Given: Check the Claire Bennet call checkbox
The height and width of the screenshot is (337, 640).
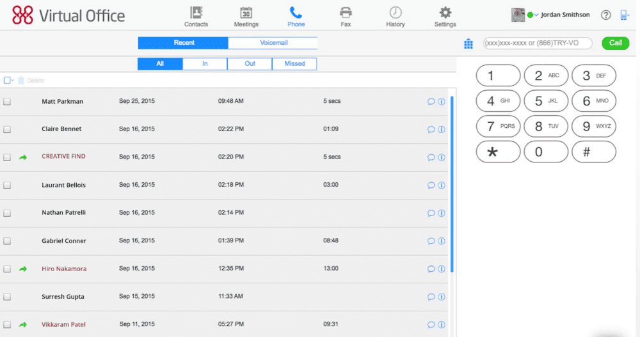Looking at the screenshot, I should 7,129.
